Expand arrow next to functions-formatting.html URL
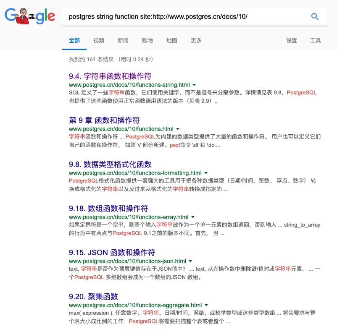Viewport: 337px width, 329px height. tap(206, 173)
